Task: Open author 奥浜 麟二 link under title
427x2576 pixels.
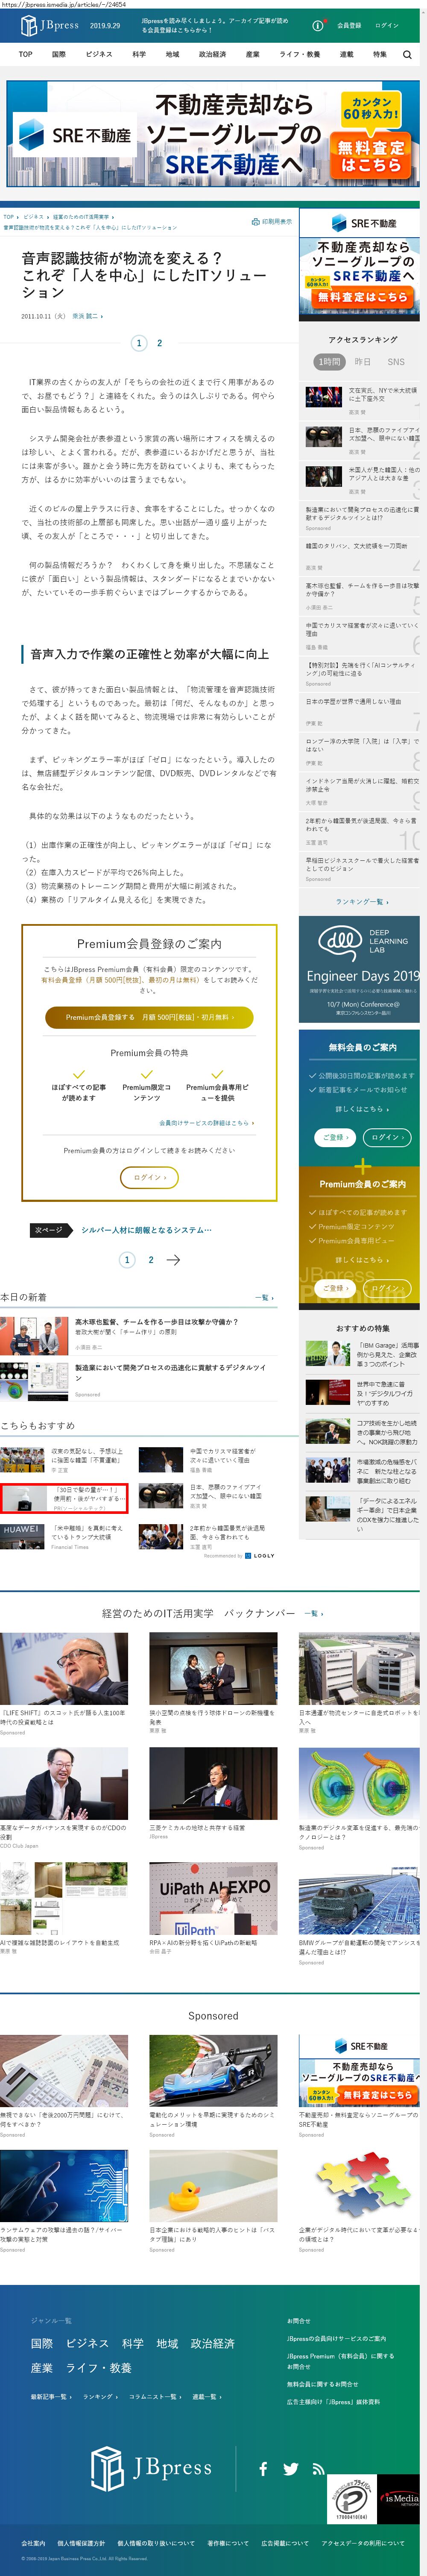Action: [87, 316]
